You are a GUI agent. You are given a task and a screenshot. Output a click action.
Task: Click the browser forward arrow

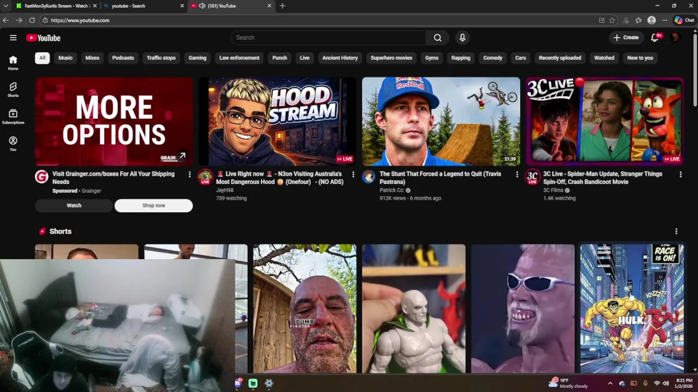19,20
